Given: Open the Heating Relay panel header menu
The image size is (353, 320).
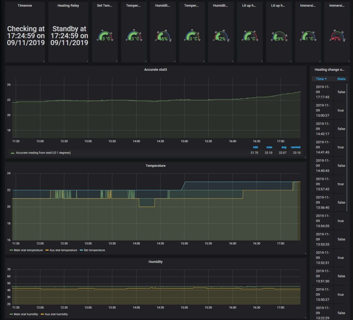Looking at the screenshot, I should click(68, 6).
